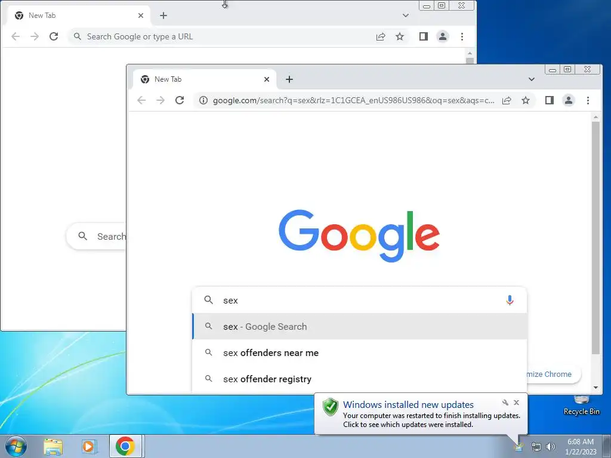Viewport: 611px width, 458px height.
Task: Expand tab search chevron in the front window
Action: click(x=532, y=79)
